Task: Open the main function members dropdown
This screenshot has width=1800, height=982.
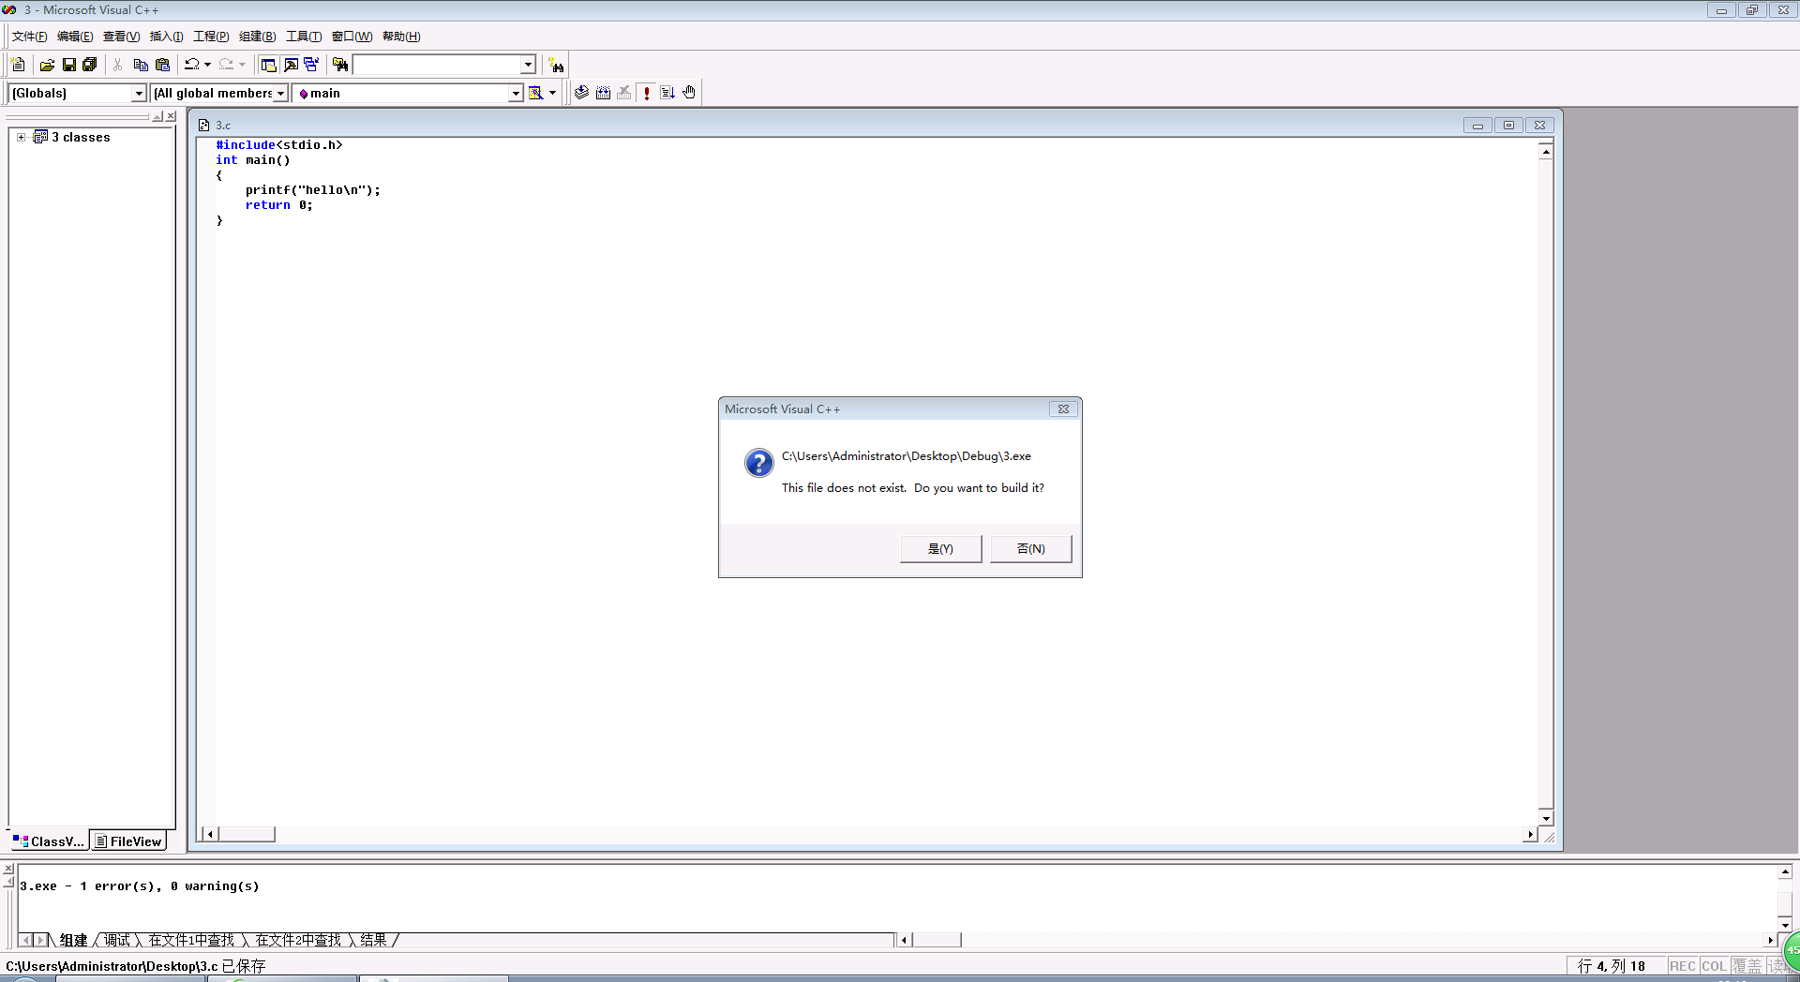Action: click(x=516, y=93)
